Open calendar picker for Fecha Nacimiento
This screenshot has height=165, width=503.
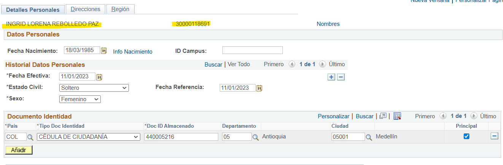pos(104,51)
